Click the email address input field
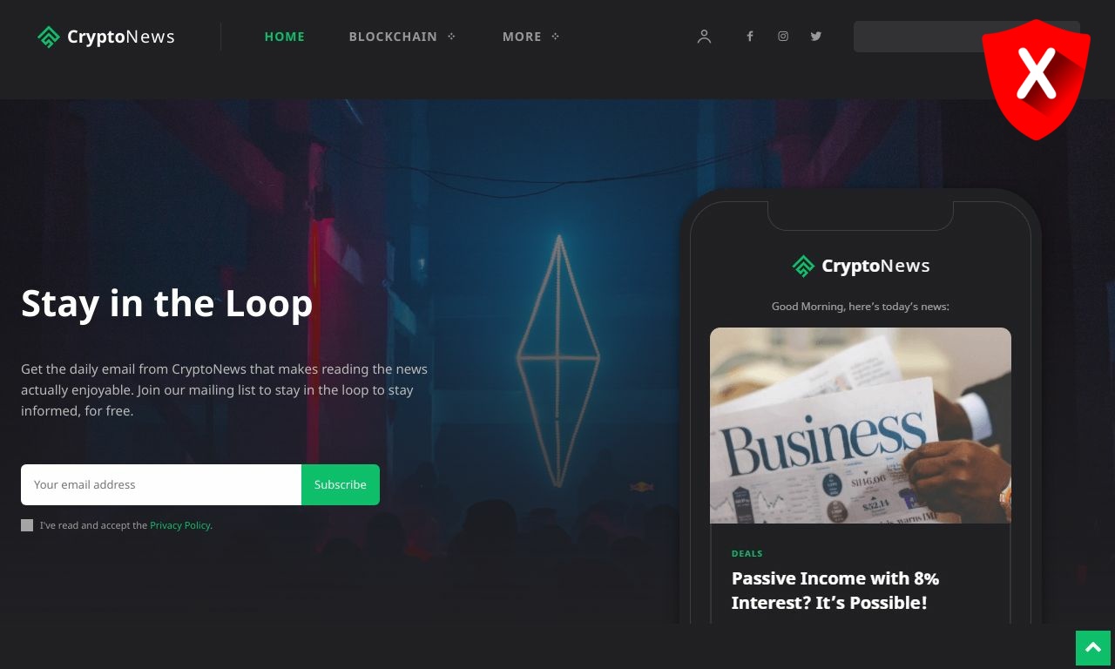The width and height of the screenshot is (1115, 669). [161, 484]
